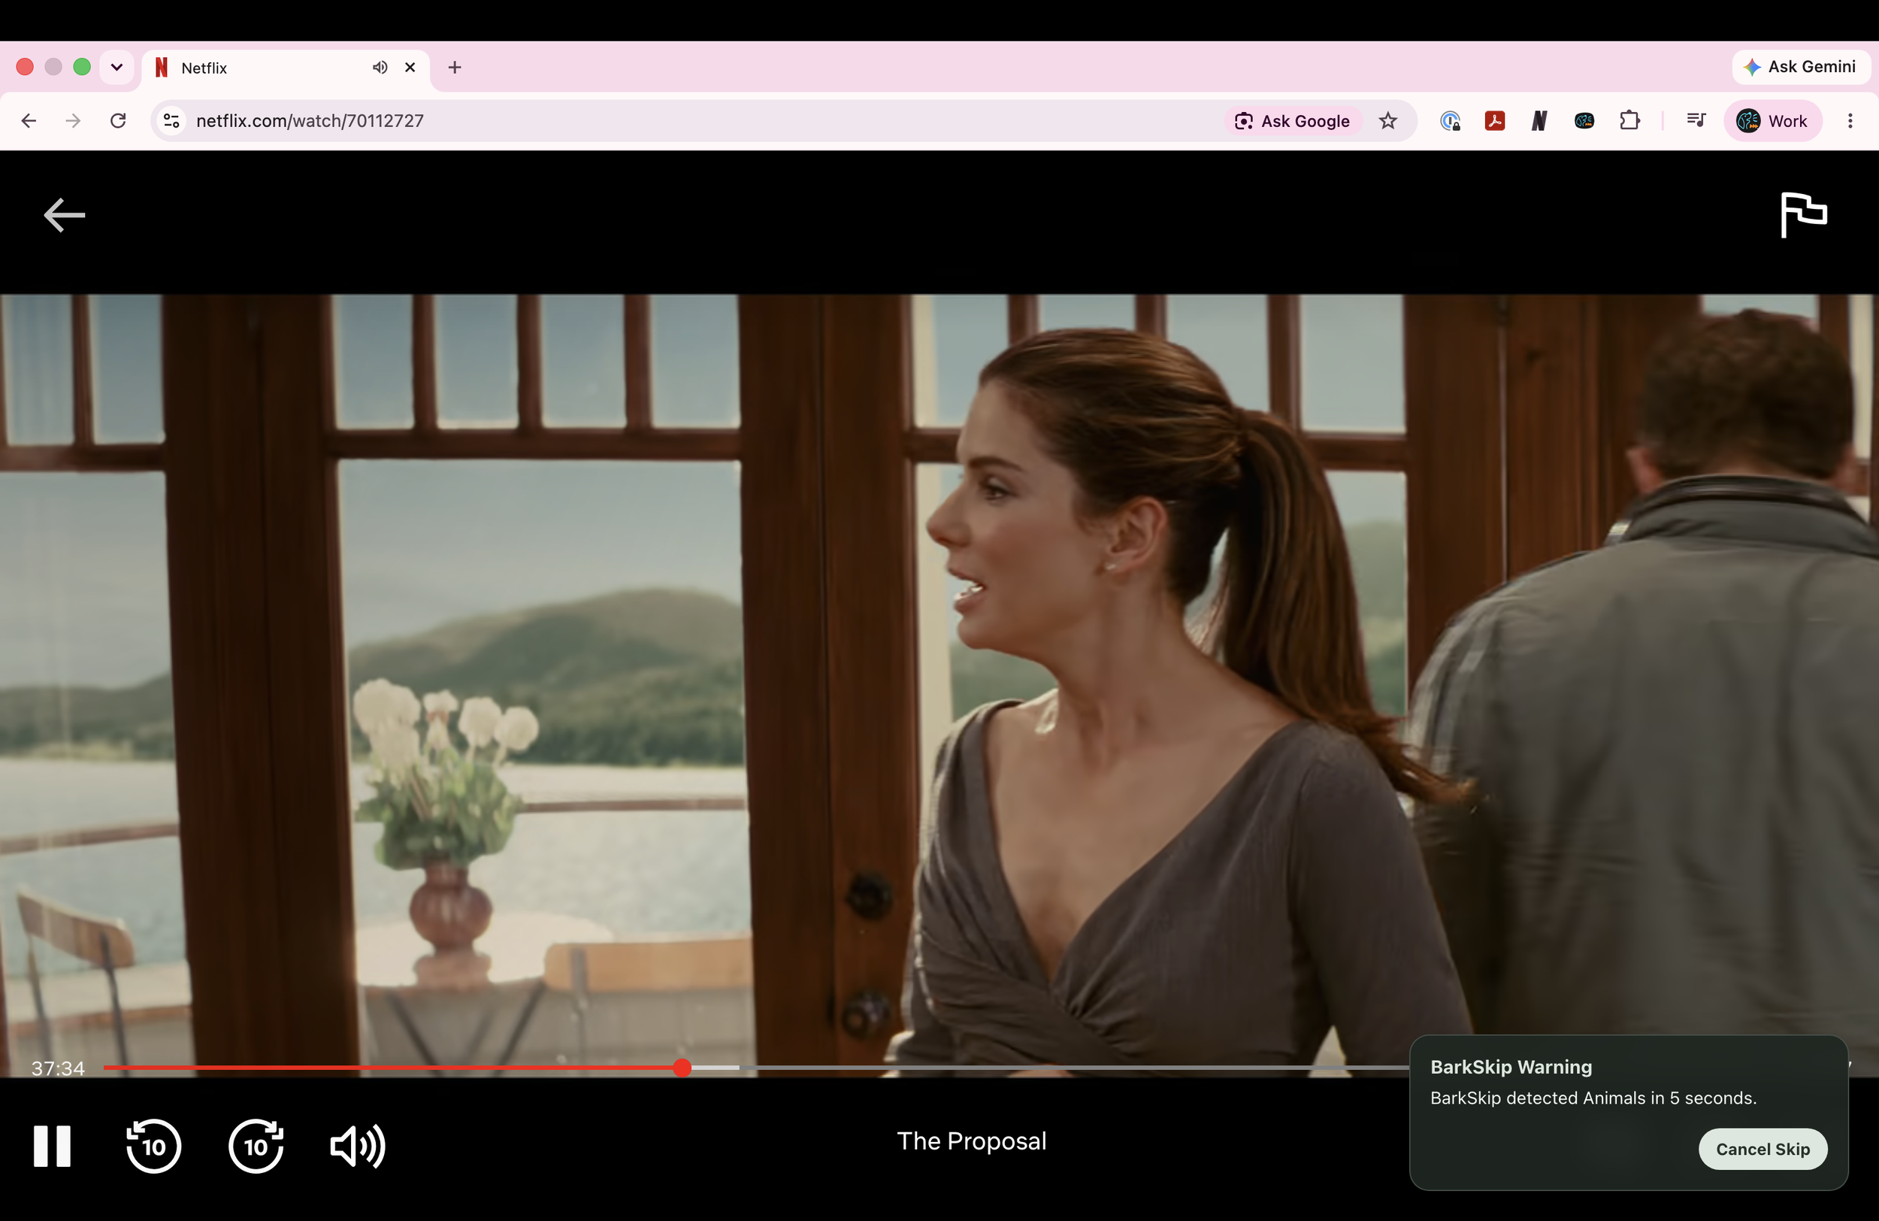Click "BarkSkip detected Animals in 5 seconds." message

click(x=1593, y=1098)
